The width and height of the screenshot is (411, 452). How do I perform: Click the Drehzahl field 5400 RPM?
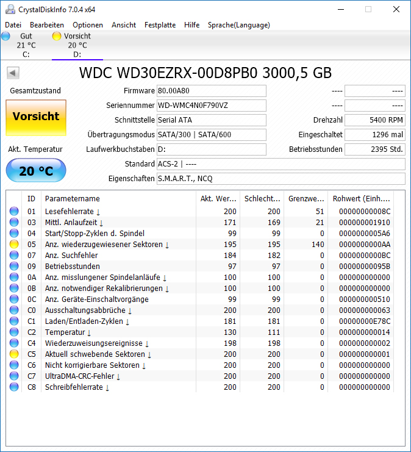(x=375, y=120)
